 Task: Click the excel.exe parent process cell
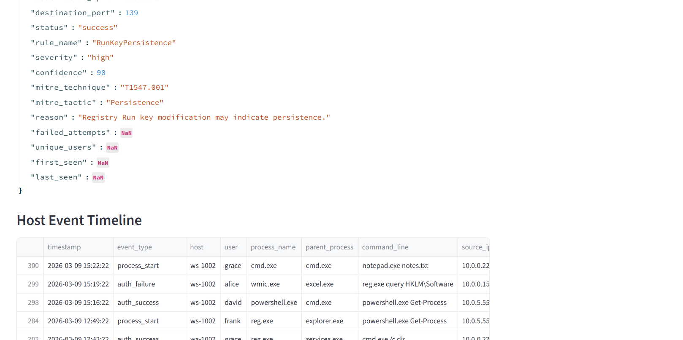(330, 284)
